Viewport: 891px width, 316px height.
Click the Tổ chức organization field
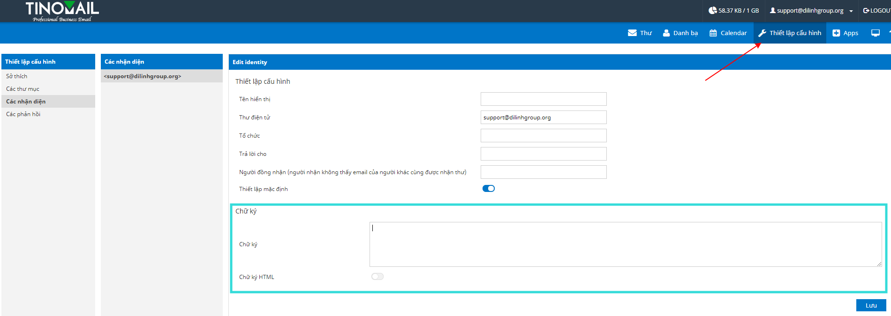(544, 135)
